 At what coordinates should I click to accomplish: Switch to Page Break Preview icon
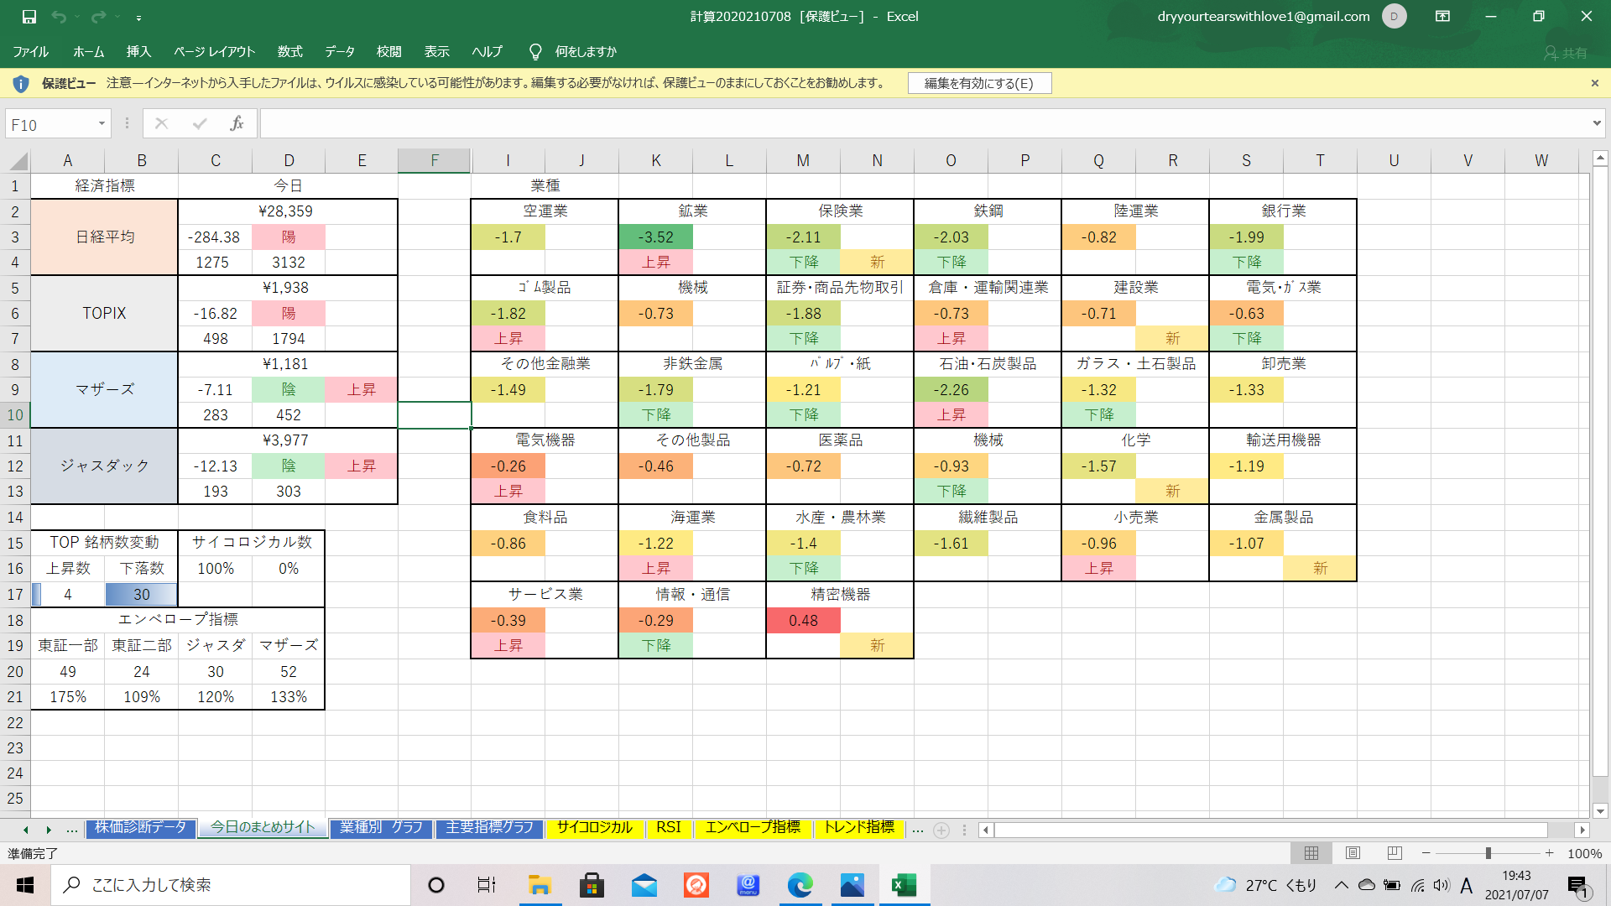pyautogui.click(x=1394, y=853)
